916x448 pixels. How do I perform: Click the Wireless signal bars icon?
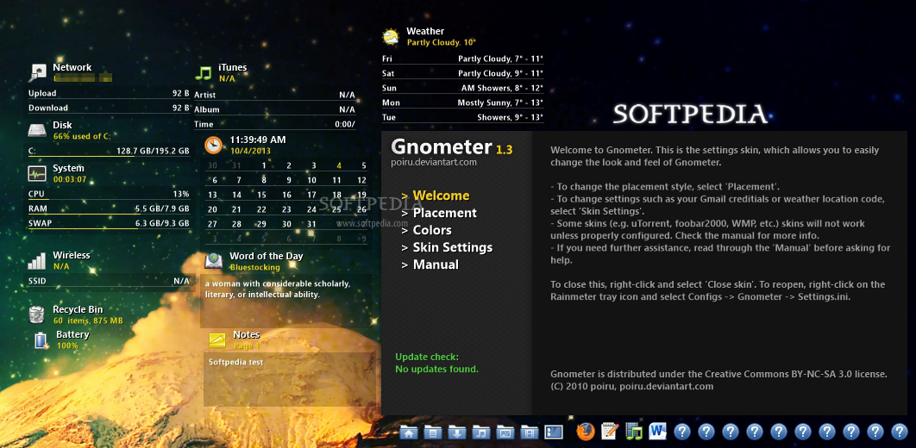click(x=37, y=260)
